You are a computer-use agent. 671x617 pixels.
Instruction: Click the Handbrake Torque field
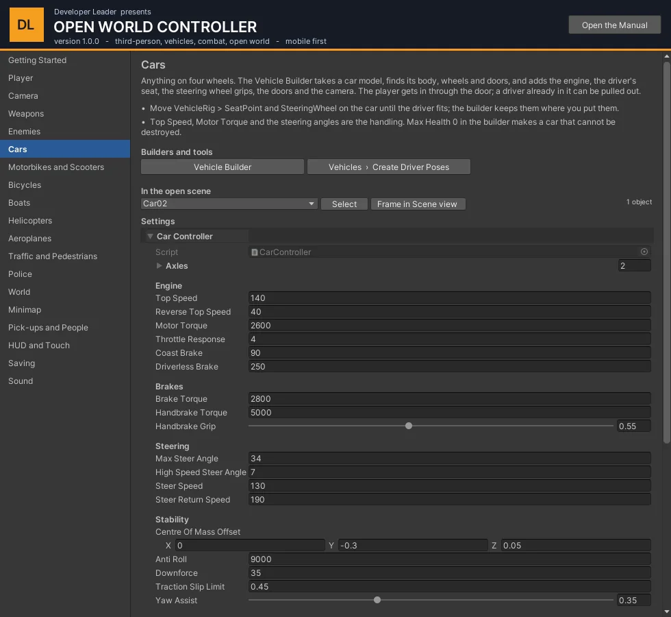pos(449,412)
